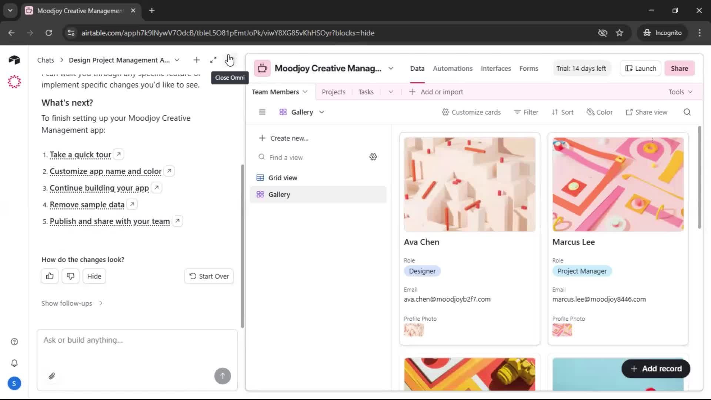Click the Moodjoy base coffee cup icon
711x400 pixels.
tap(262, 69)
